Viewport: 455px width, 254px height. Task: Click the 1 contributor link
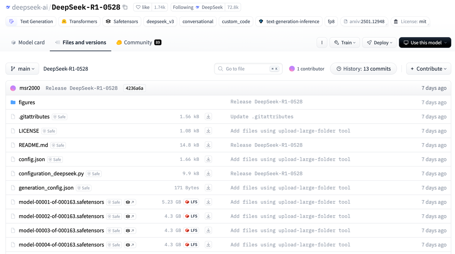click(x=307, y=69)
